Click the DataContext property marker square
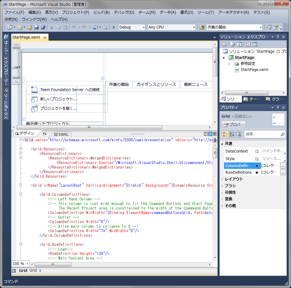Screen dimensions: 291x288 tap(257, 151)
